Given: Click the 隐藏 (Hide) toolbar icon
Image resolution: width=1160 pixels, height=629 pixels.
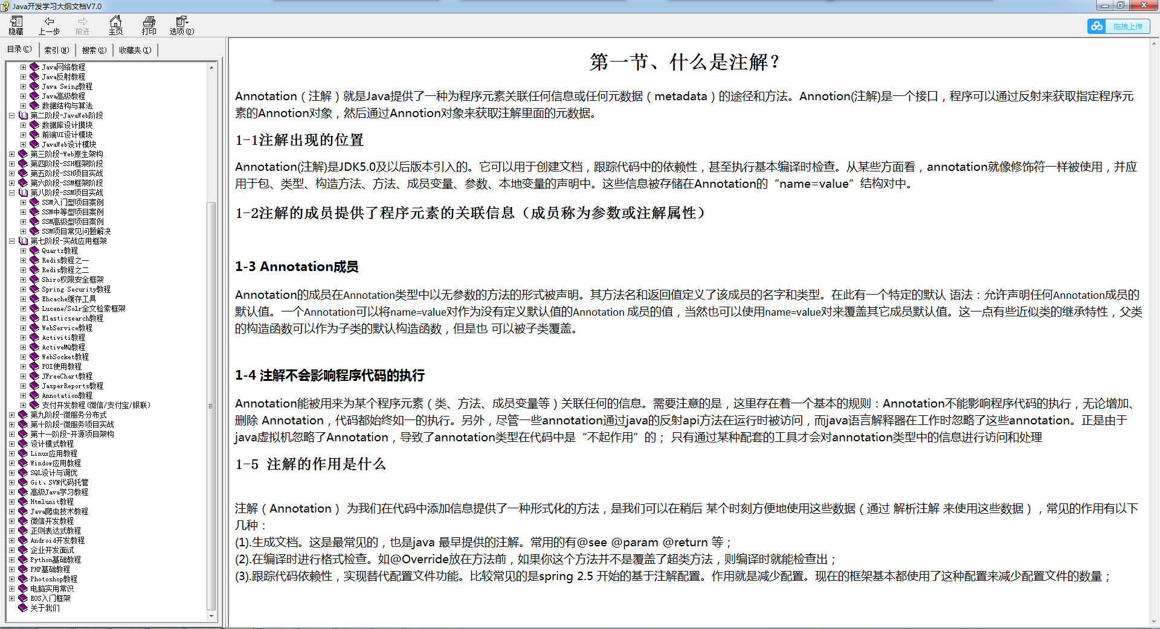Looking at the screenshot, I should click(x=16, y=25).
